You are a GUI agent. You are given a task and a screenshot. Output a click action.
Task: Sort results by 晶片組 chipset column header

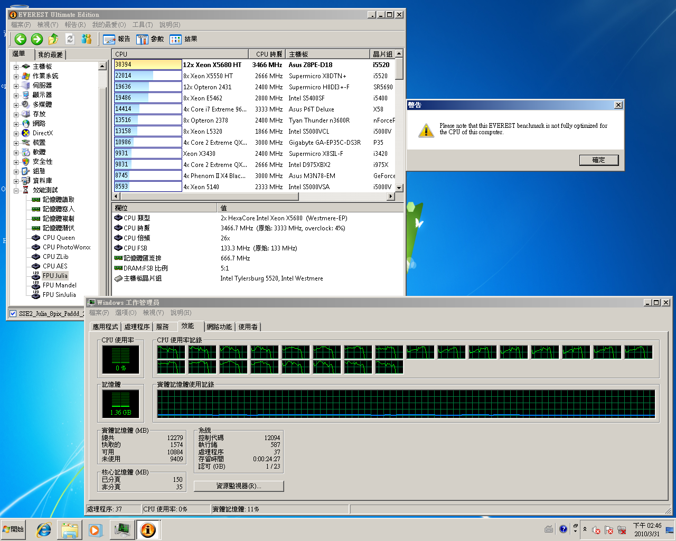pyautogui.click(x=382, y=54)
